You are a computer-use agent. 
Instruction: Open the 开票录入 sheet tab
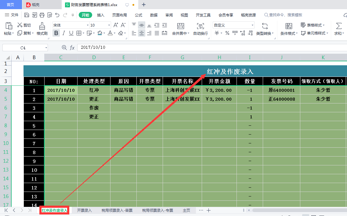coord(84,210)
